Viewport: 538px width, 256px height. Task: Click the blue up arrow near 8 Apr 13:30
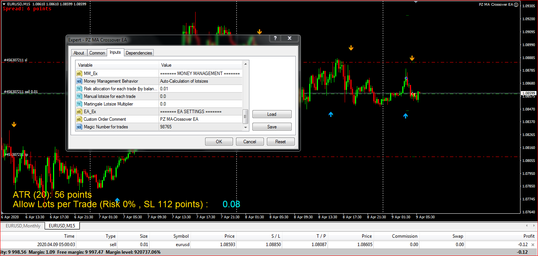coord(331,114)
